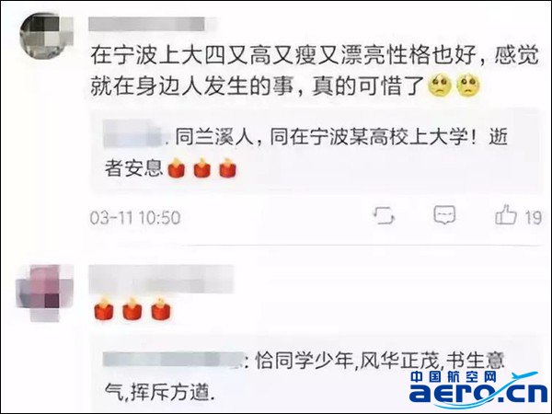Click the comment text starting 在宁波上大四
552x414 pixels.
click(x=315, y=70)
